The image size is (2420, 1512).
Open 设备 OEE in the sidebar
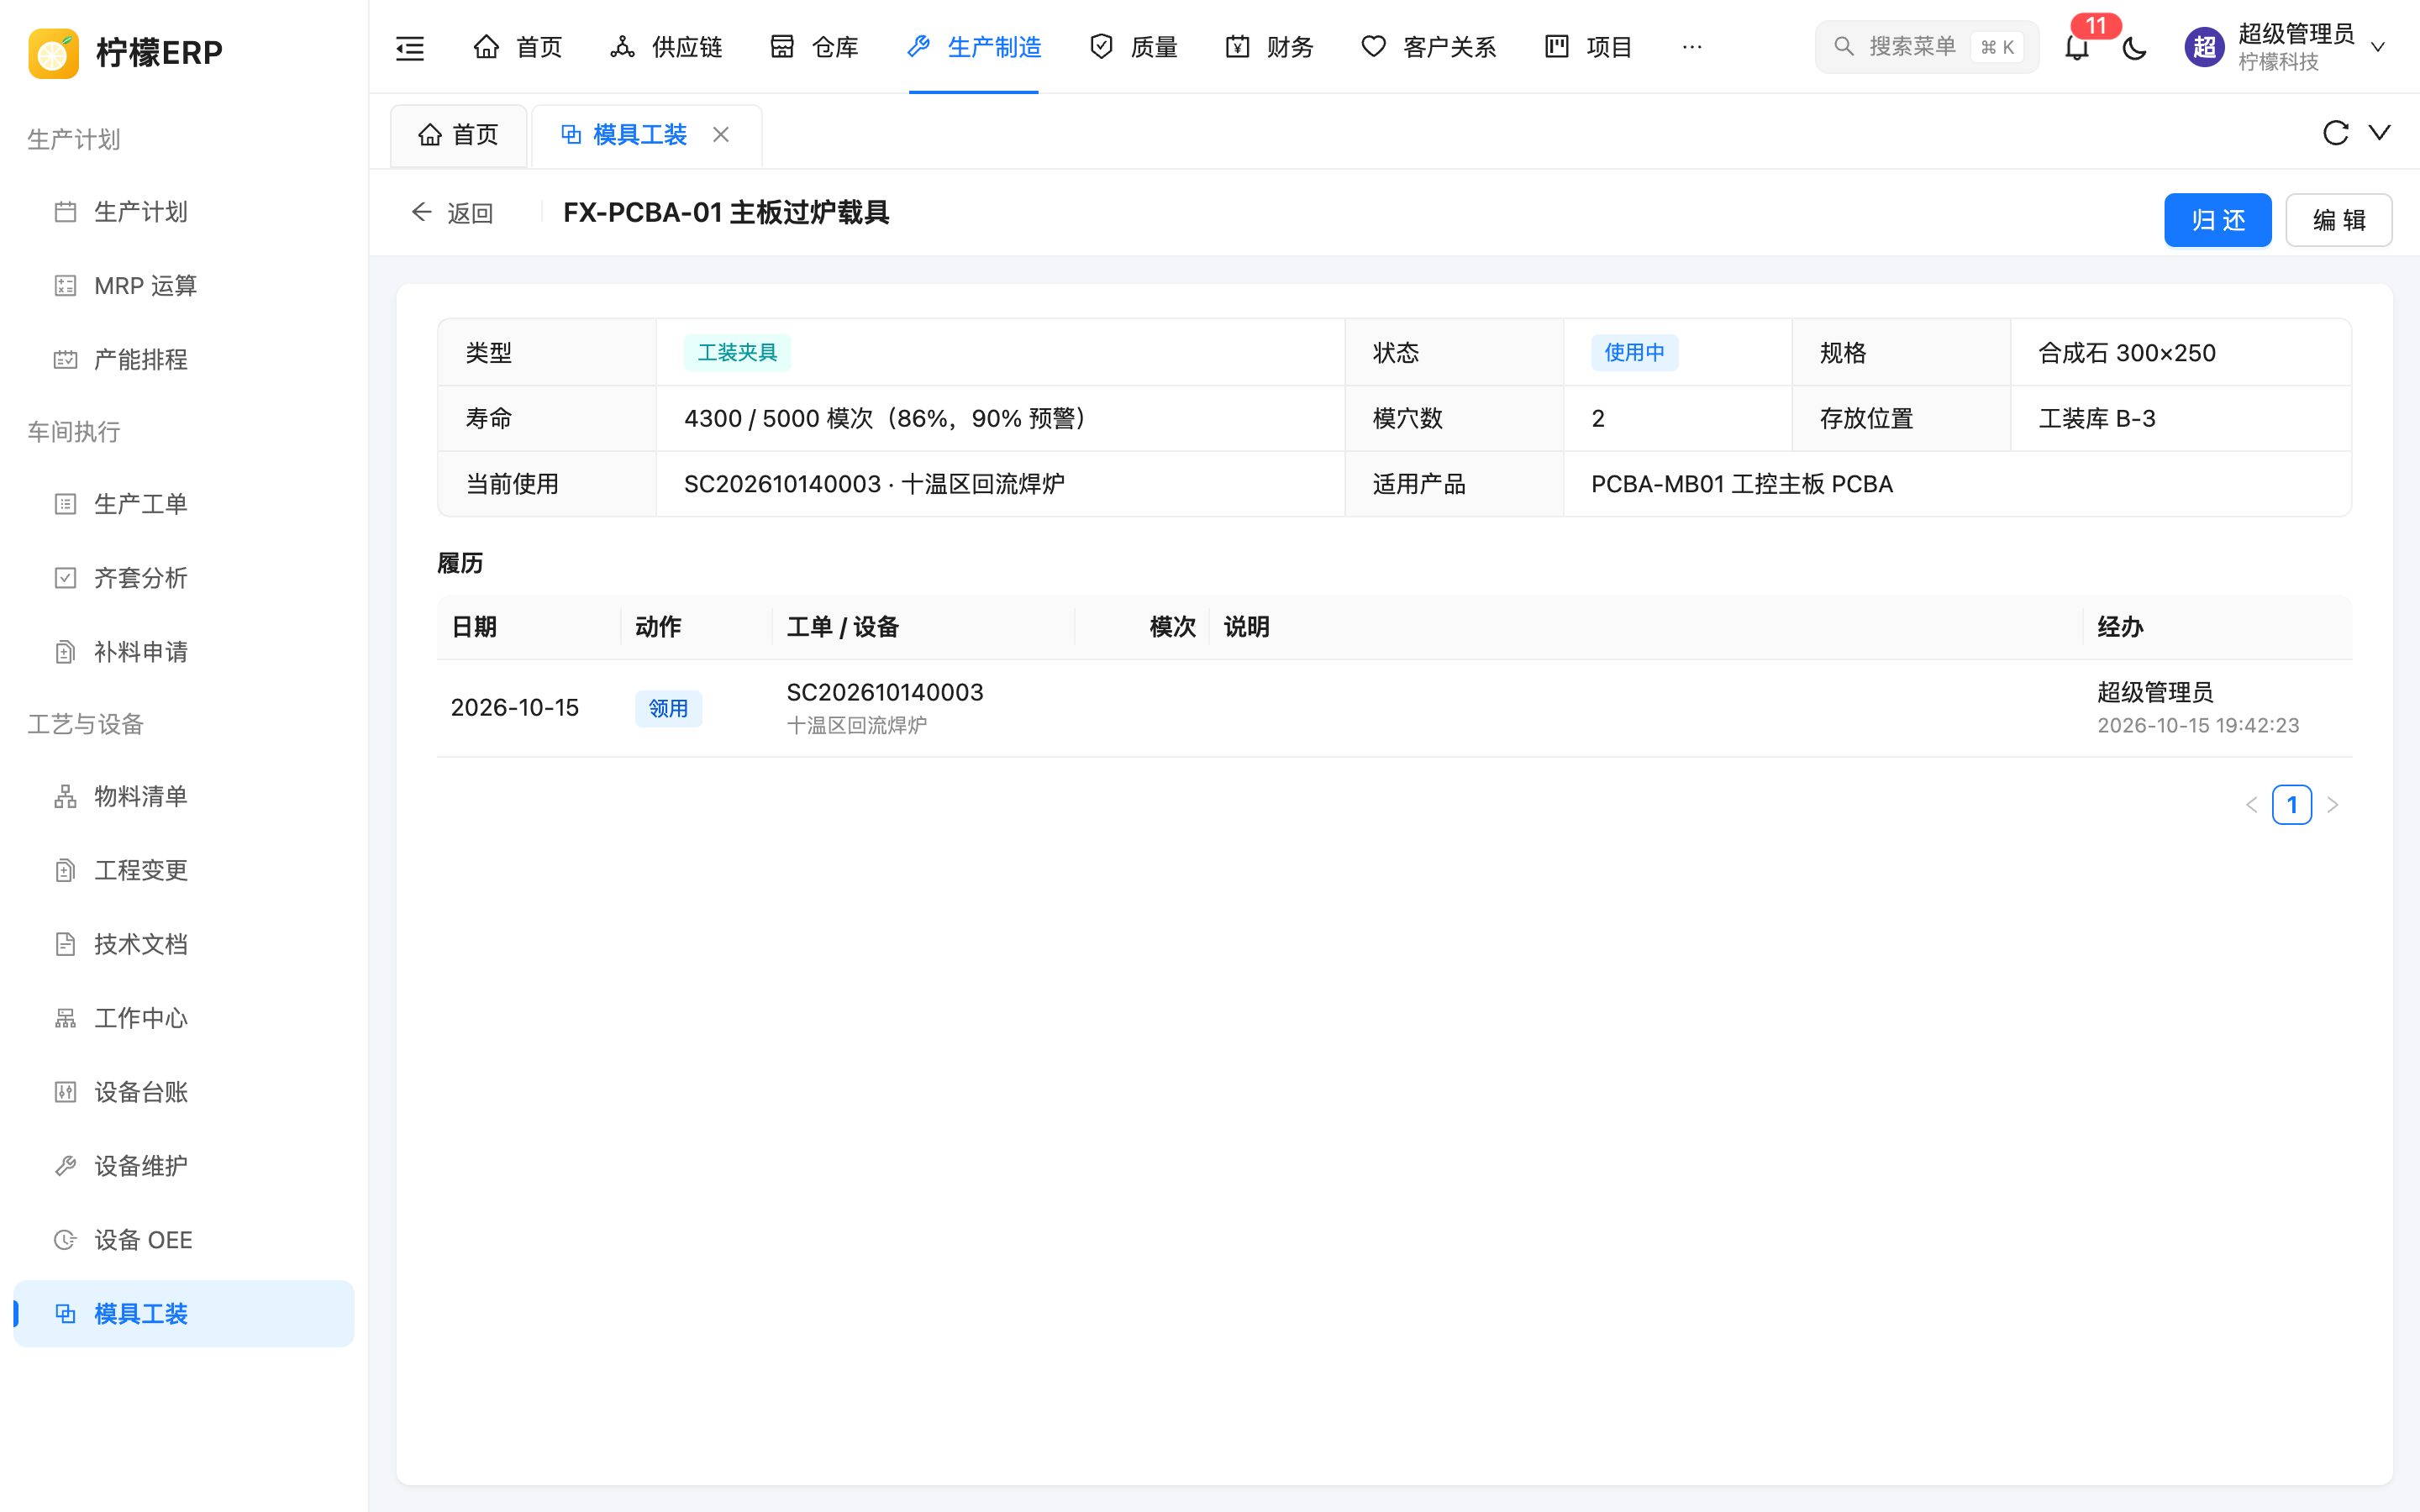click(184, 1240)
